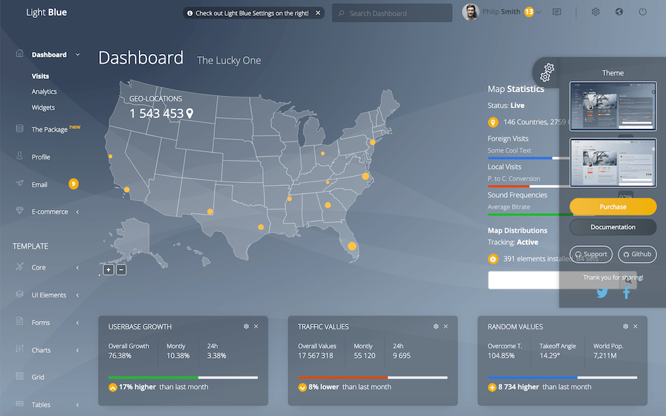Select the first theme preview thumbnail
Image resolution: width=666 pixels, height=416 pixels.
tap(613, 106)
